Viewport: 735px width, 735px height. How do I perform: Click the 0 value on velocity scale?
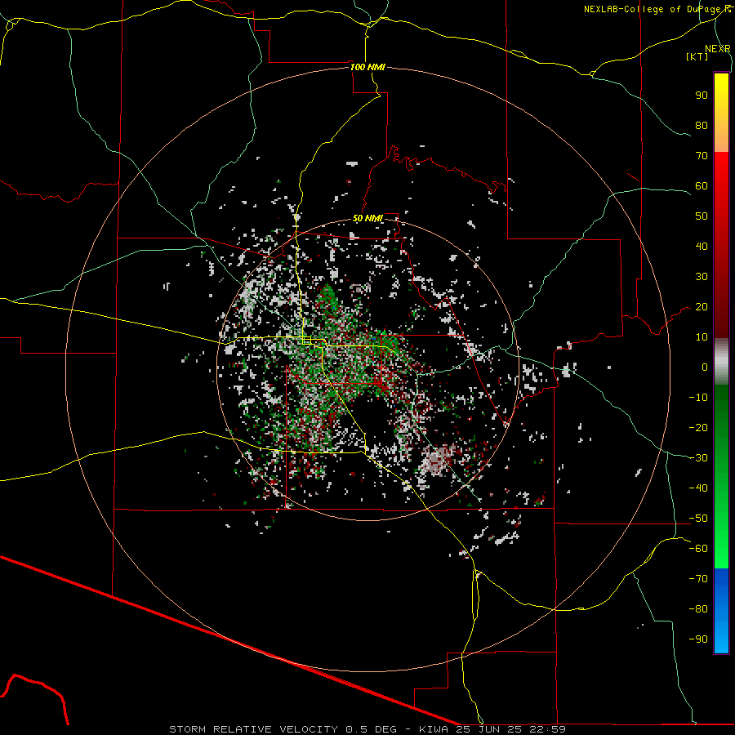(705, 367)
